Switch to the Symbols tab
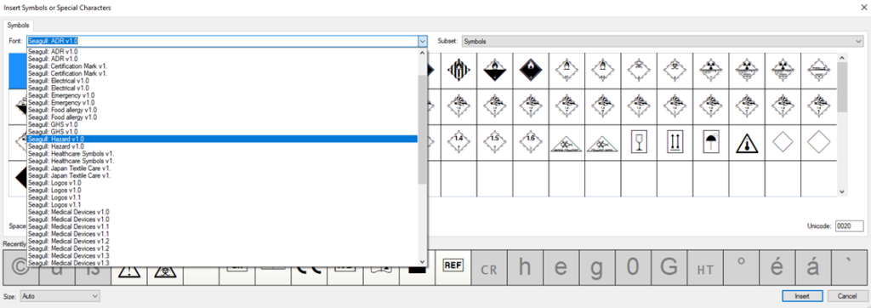This screenshot has height=308, width=871. pyautogui.click(x=19, y=26)
